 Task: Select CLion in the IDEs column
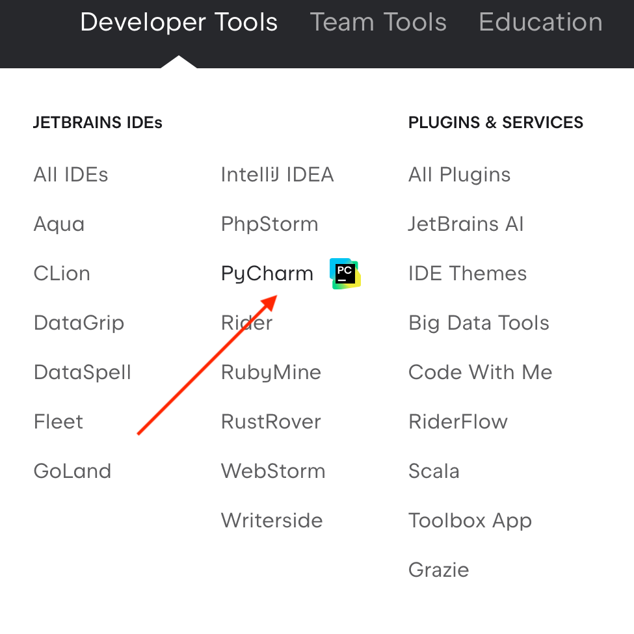tap(62, 274)
